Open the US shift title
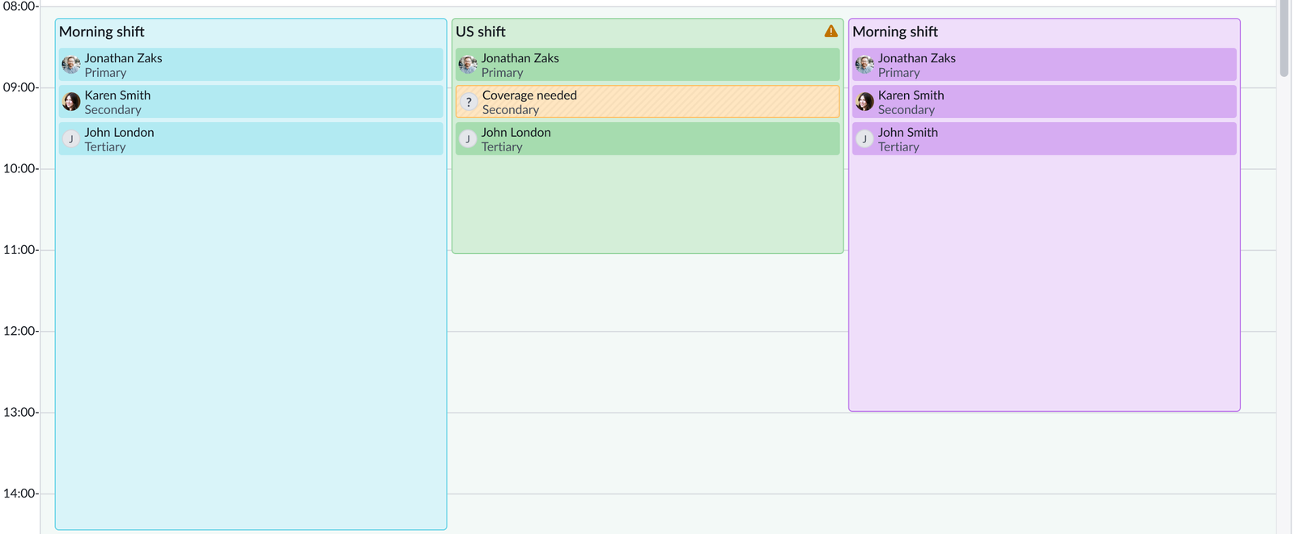Viewport: 1295px width, 534px height. point(481,32)
